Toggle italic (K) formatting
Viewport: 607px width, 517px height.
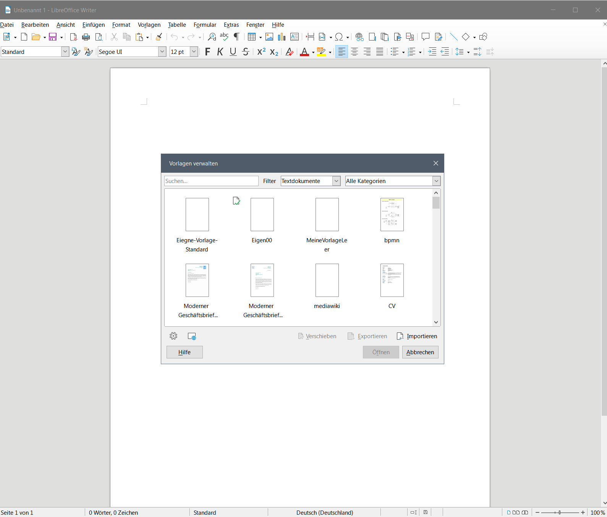click(220, 52)
